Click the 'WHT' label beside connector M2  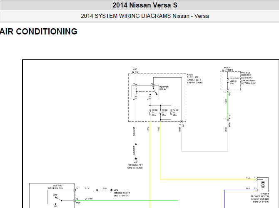click(x=180, y=130)
